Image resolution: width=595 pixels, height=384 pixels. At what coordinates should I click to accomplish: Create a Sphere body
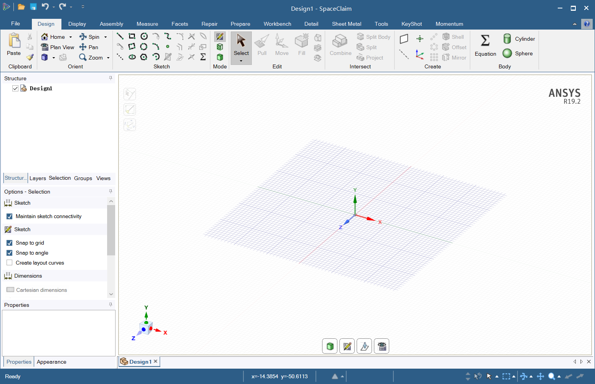tap(518, 53)
